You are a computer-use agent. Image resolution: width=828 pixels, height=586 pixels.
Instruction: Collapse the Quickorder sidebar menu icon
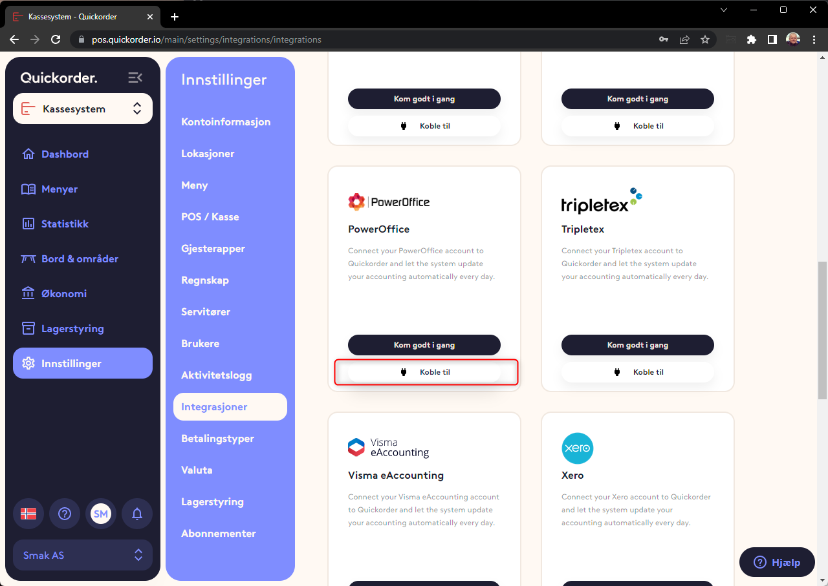tap(135, 78)
